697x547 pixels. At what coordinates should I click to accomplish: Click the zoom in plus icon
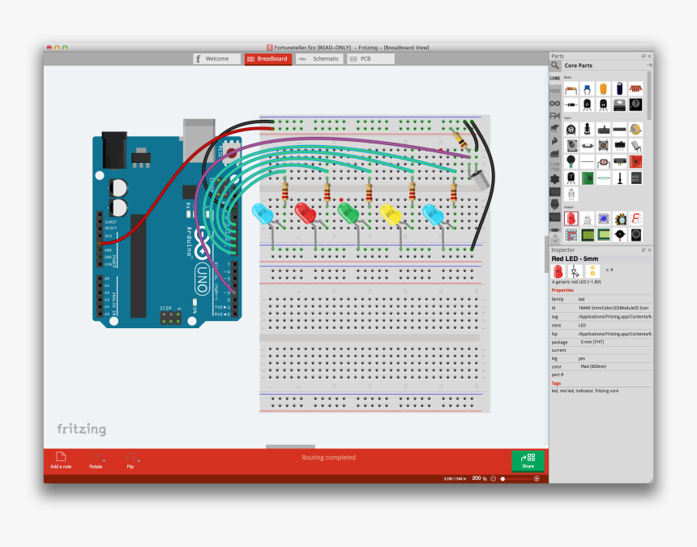537,479
